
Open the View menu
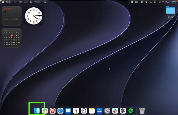pyautogui.click(x=26, y=2)
